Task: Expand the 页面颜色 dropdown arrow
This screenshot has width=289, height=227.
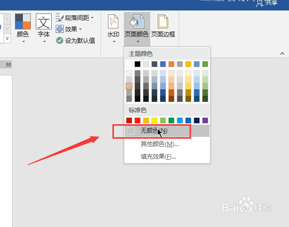Action: coord(138,42)
